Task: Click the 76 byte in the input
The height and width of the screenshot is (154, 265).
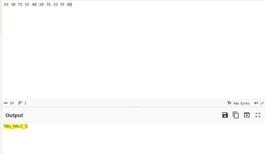Action: 48,5
